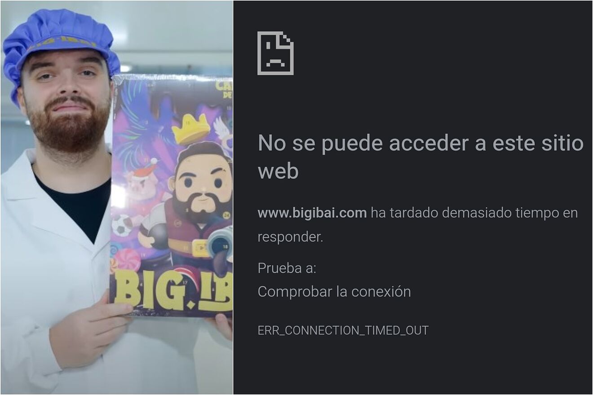Screen dimensions: 593x395
Task: Click the www.bigibai.com bold URL text
Action: point(312,213)
